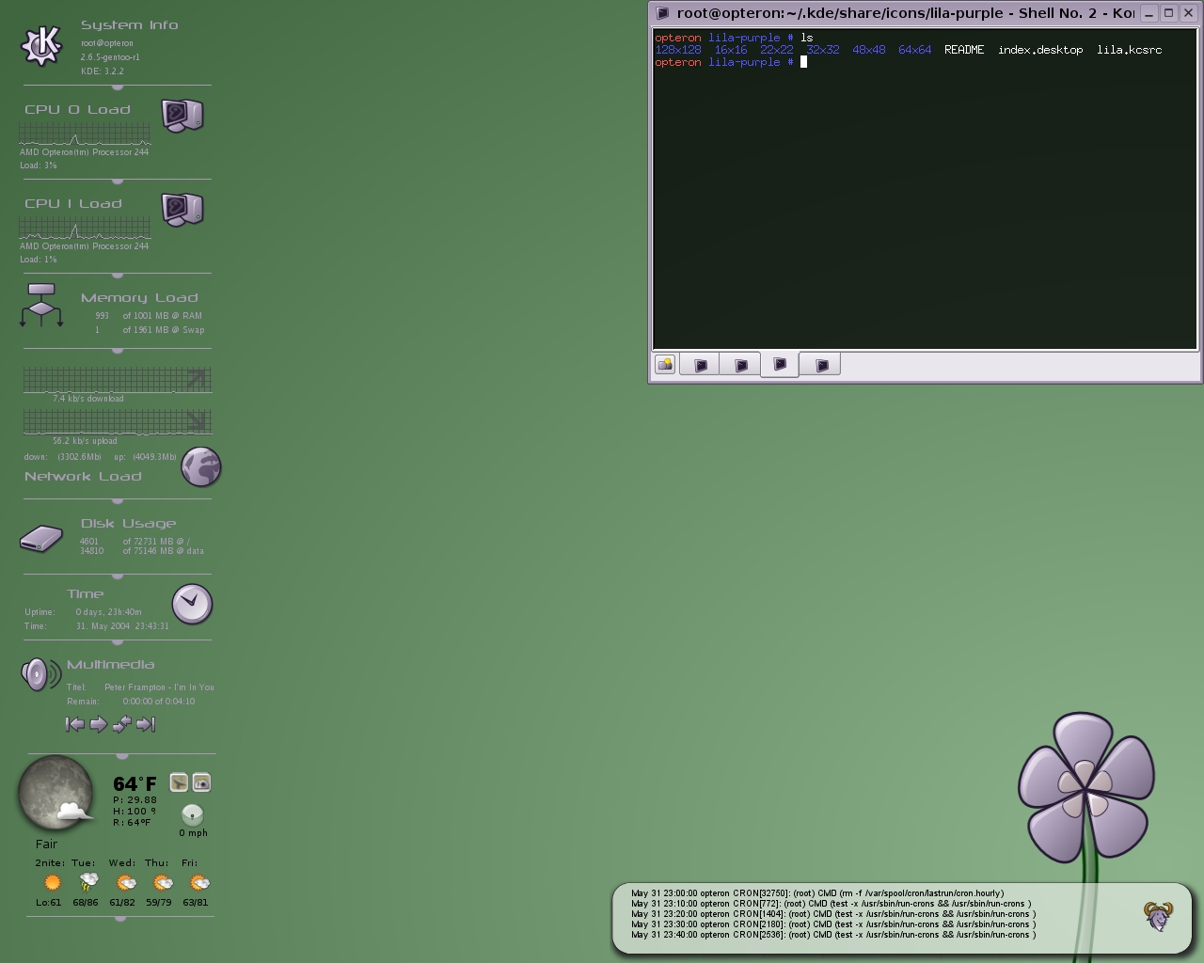Viewport: 1204px width, 963px height.
Task: Click the Wed partly cloudy forecast icon
Action: [x=125, y=882]
